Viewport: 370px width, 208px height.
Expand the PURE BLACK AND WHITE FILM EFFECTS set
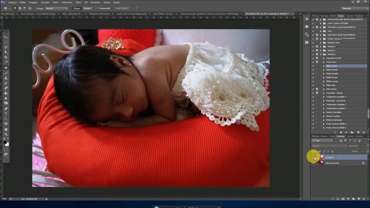[x=321, y=20]
